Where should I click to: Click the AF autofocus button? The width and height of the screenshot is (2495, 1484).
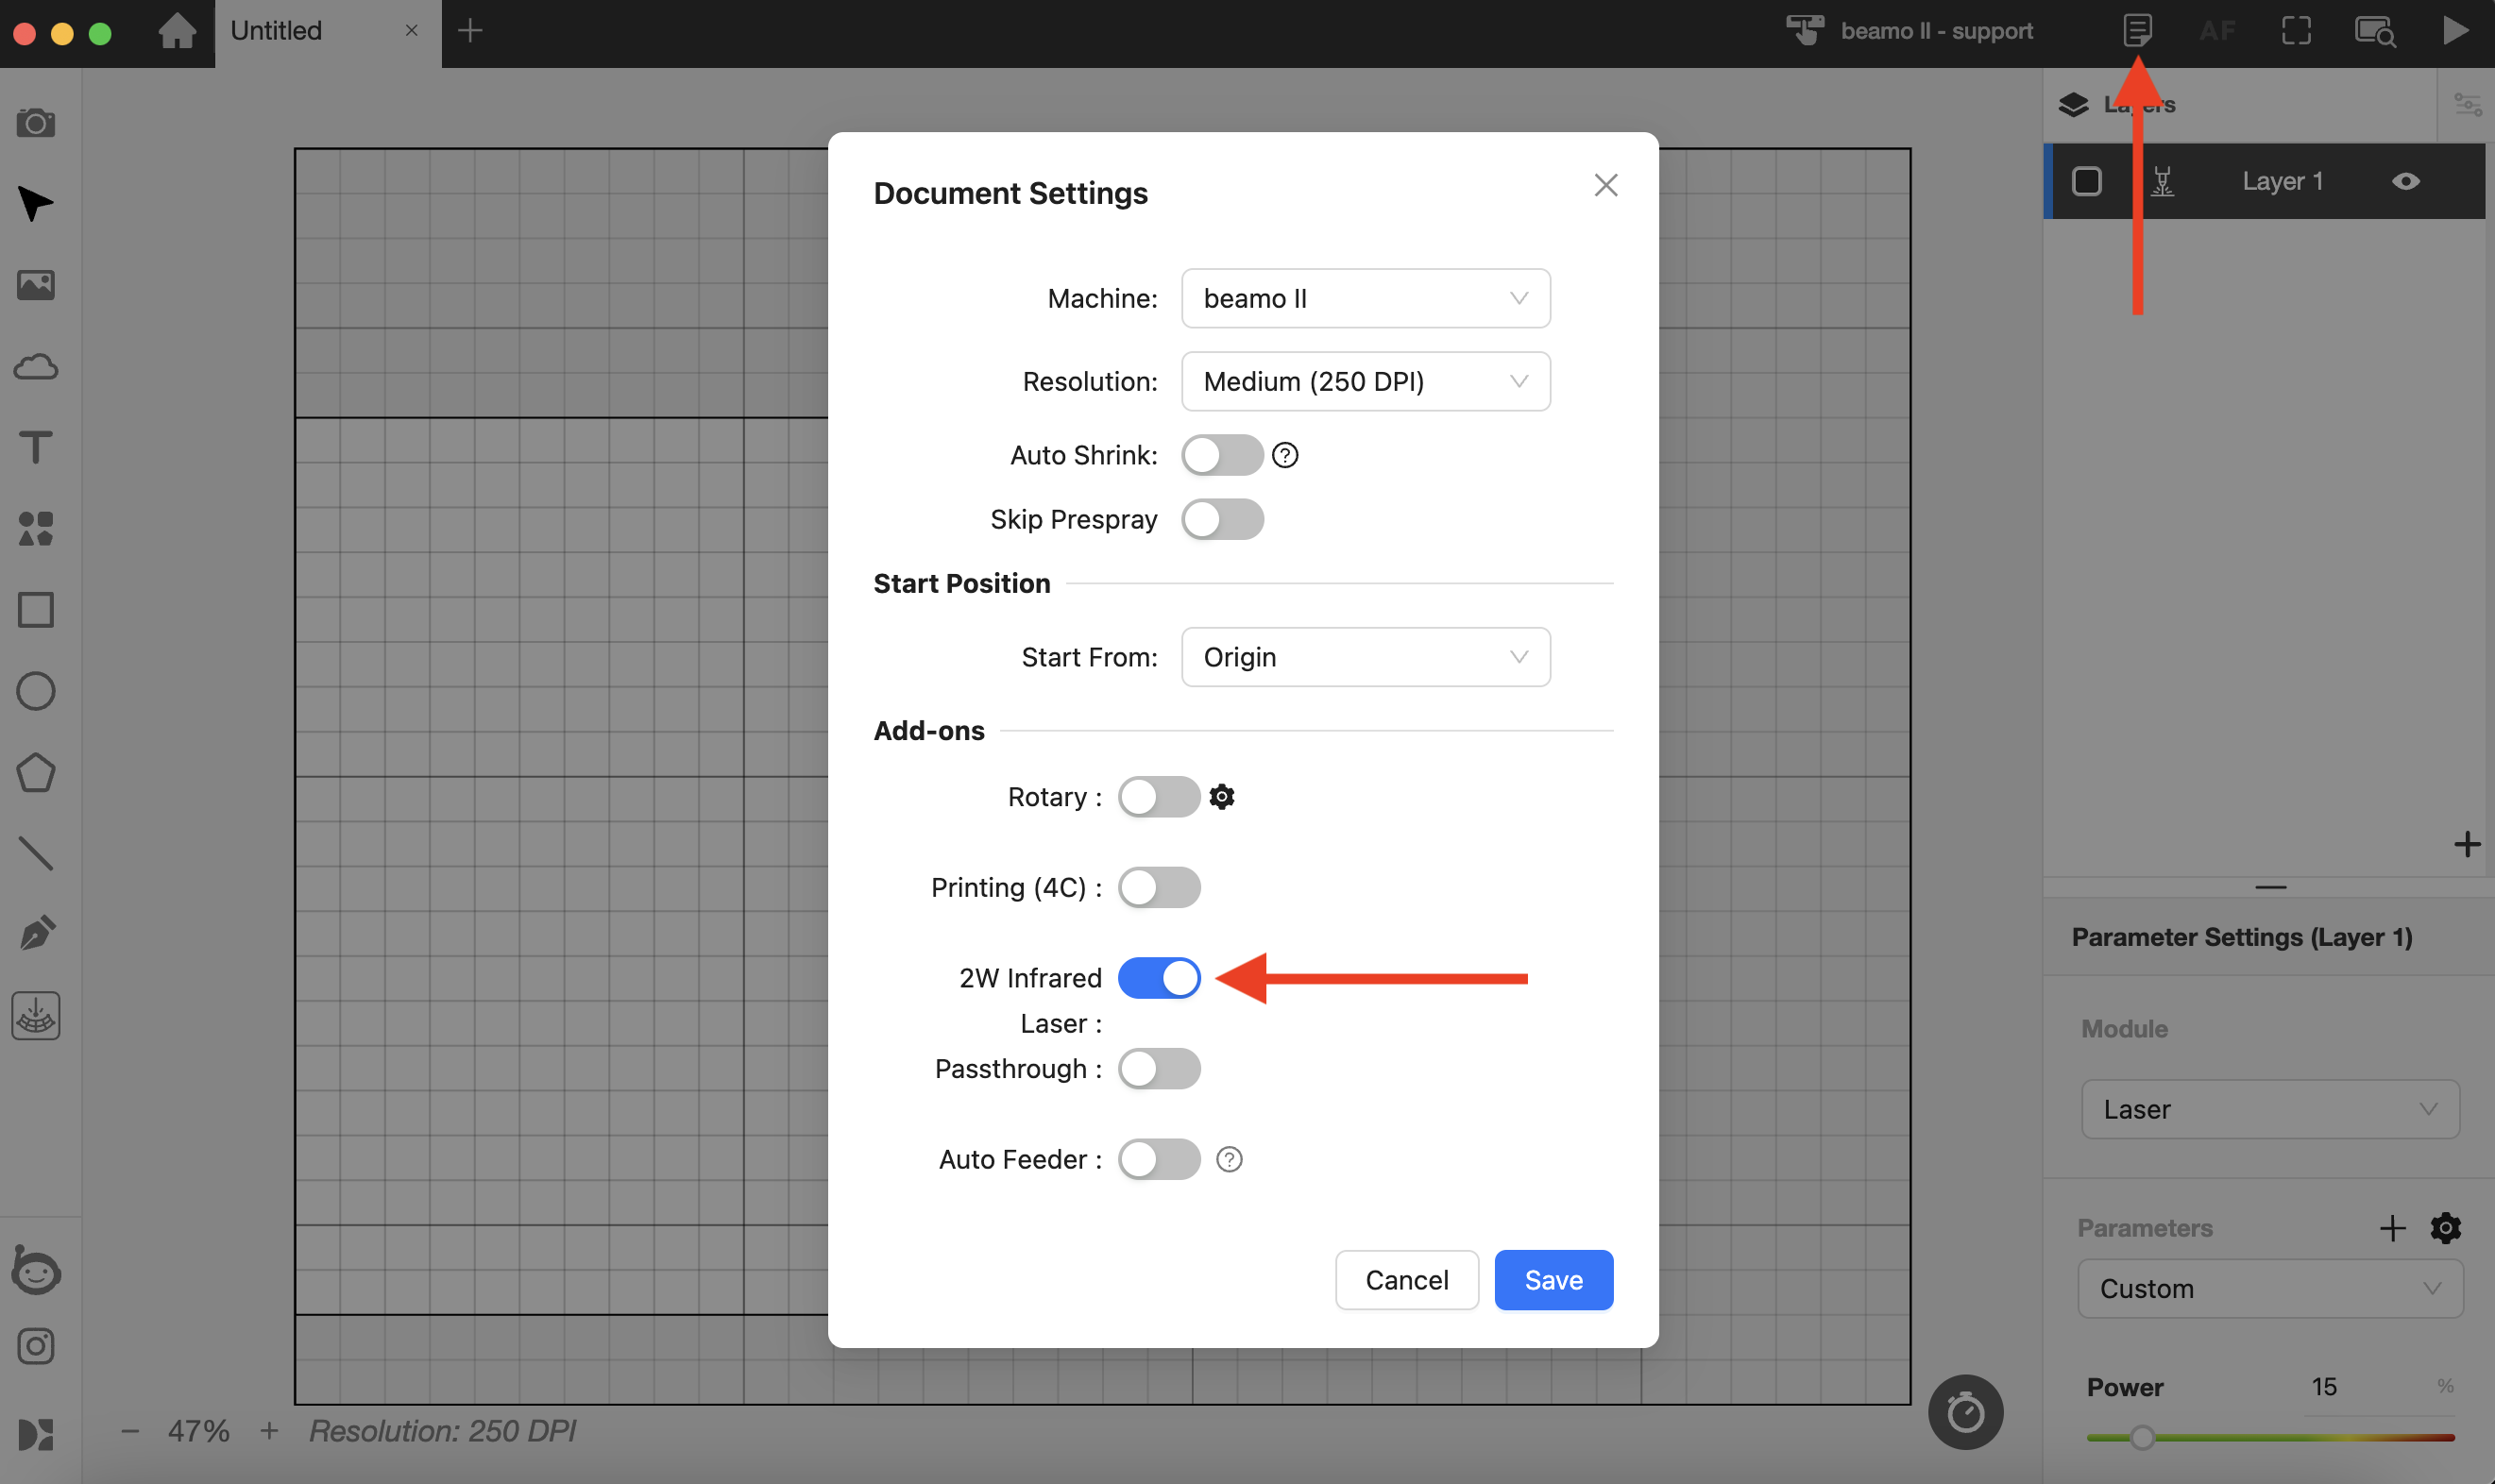pyautogui.click(x=2217, y=31)
